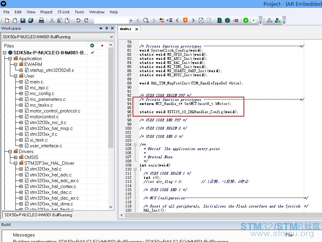Close the Workspace panel
The width and height of the screenshot is (322, 242).
pos(112,28)
